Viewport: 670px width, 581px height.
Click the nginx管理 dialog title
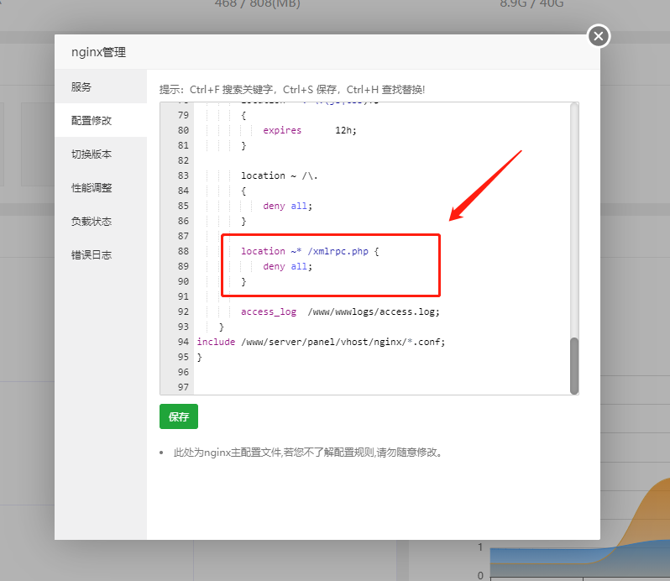tap(99, 52)
